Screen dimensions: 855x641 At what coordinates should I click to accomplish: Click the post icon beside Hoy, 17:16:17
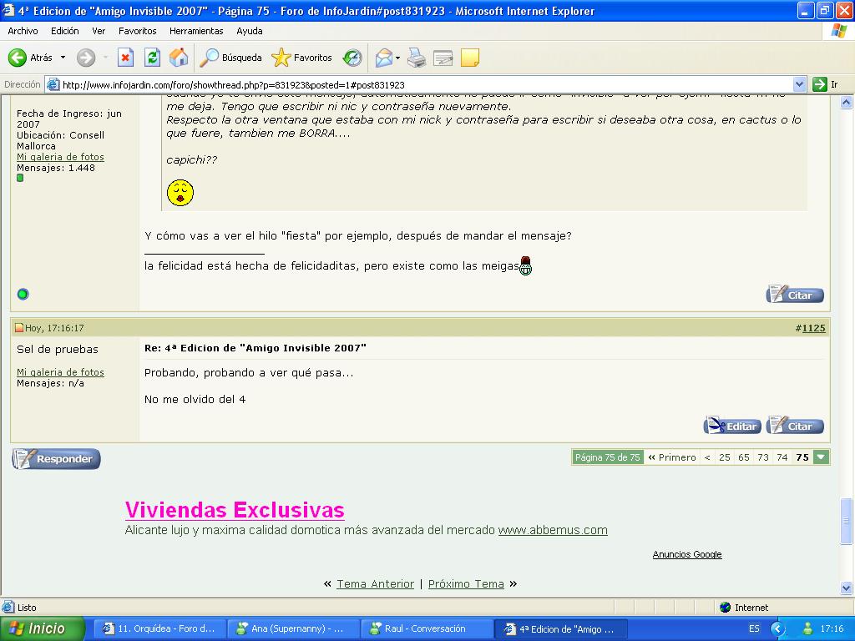pos(19,327)
